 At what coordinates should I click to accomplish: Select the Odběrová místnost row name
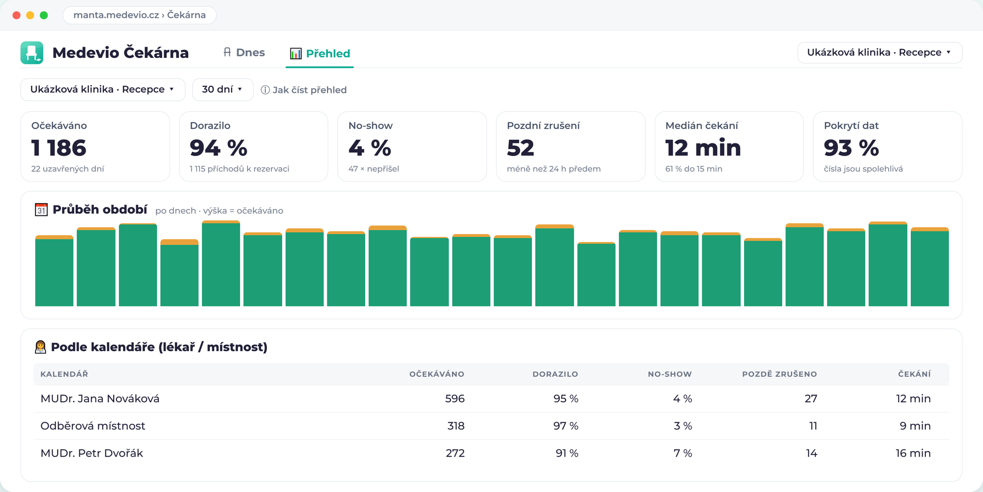[93, 426]
